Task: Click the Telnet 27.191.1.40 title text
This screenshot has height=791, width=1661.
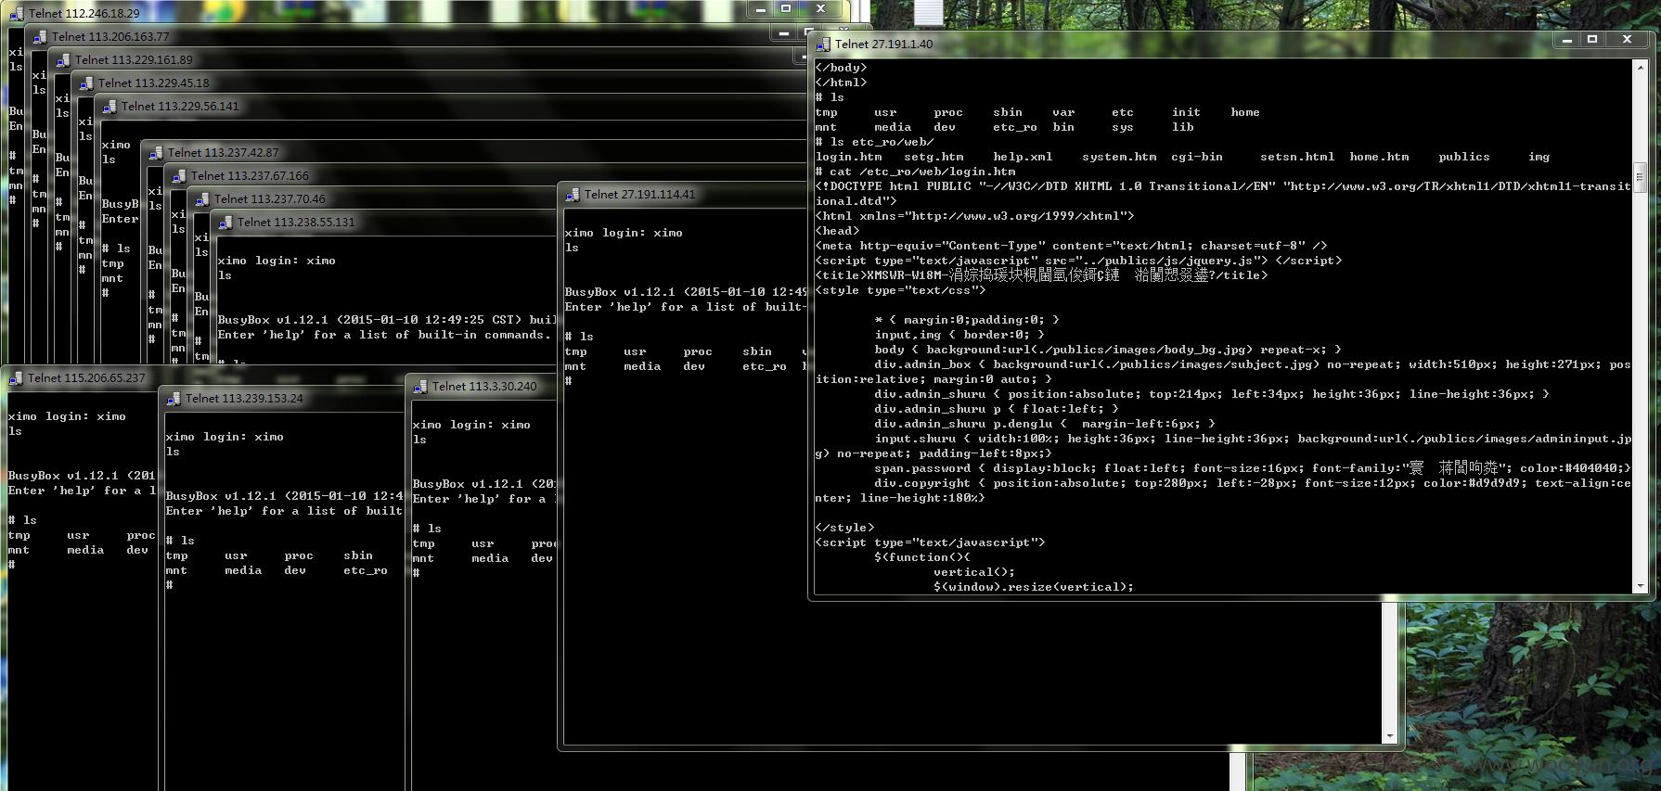Action: pyautogui.click(x=883, y=44)
